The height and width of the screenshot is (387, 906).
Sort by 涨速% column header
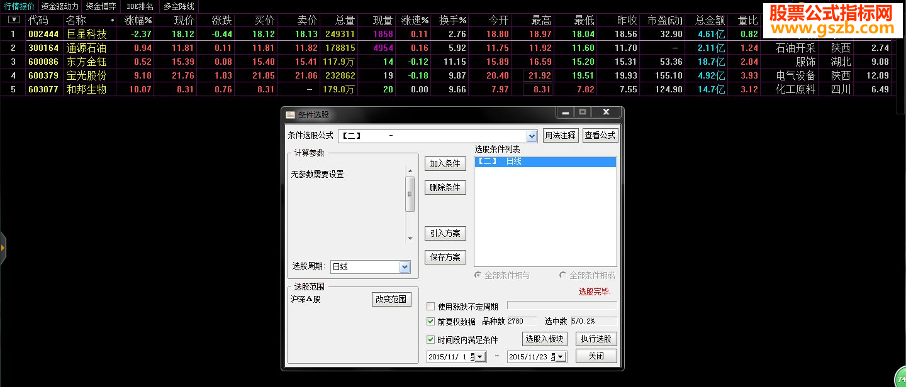(x=415, y=20)
